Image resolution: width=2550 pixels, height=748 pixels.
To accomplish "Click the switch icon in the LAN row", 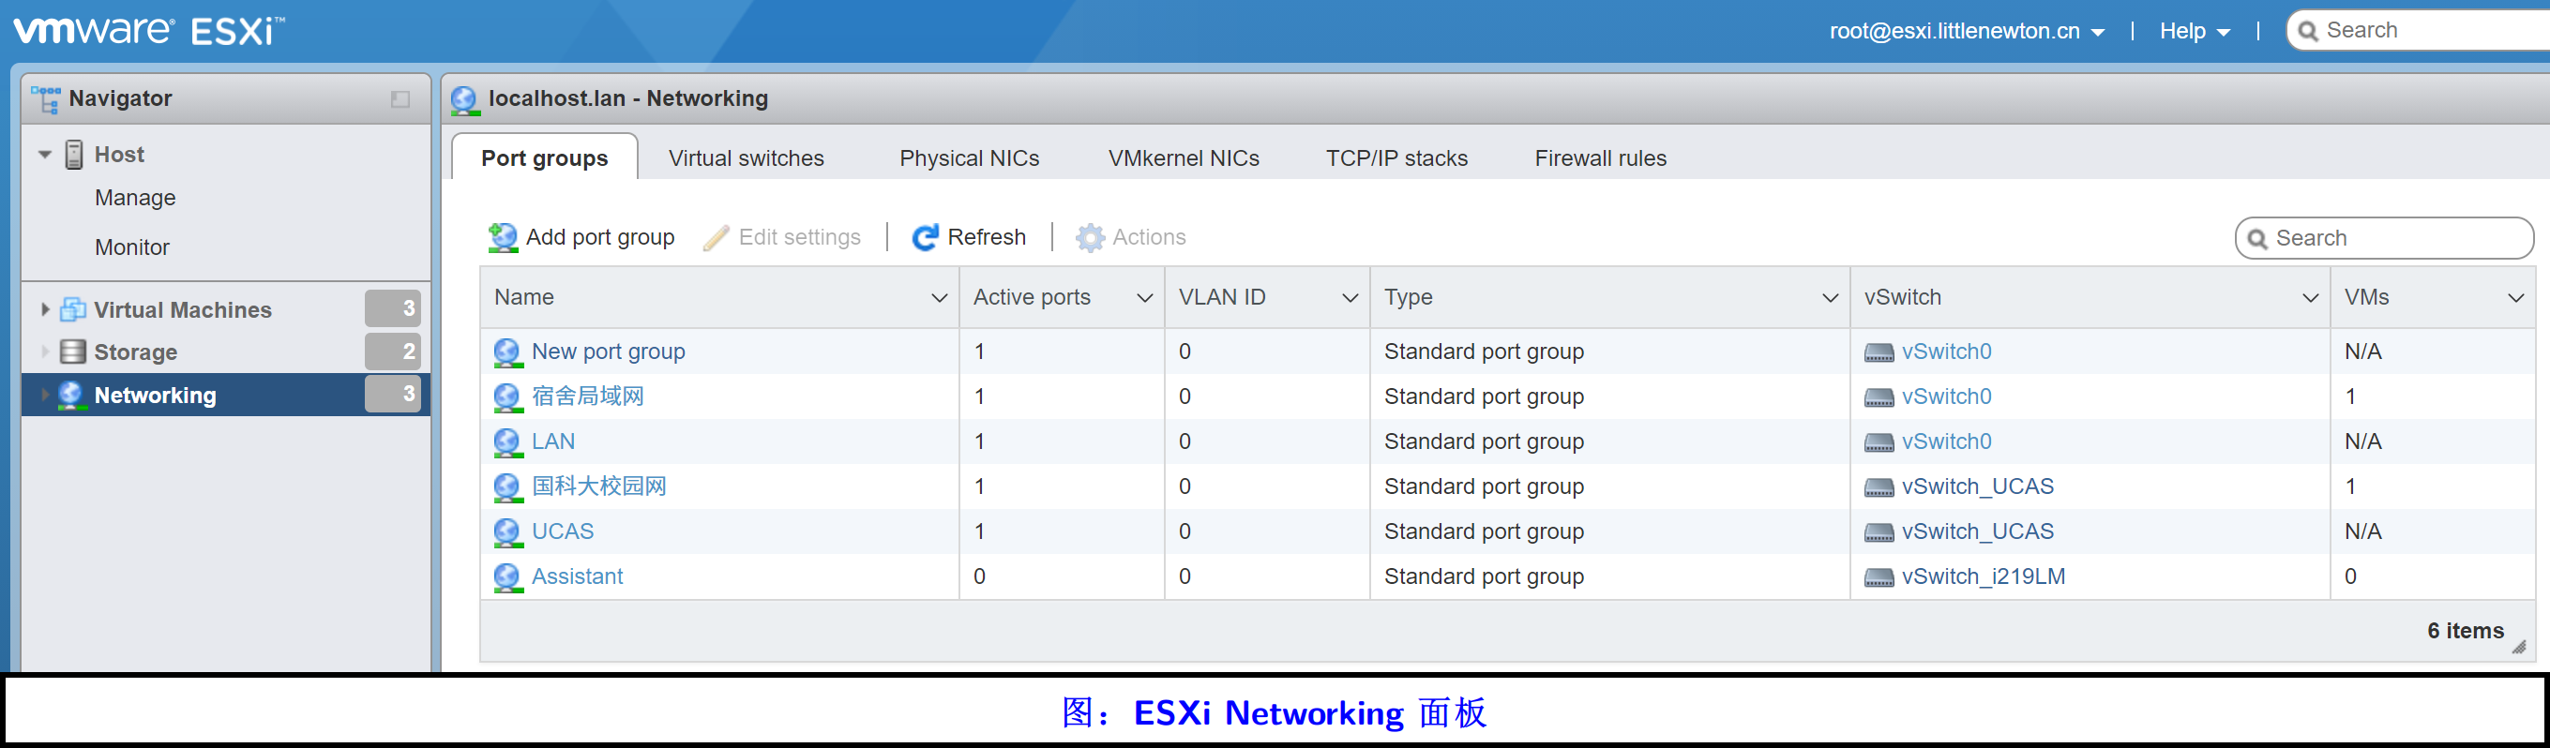I will pyautogui.click(x=1879, y=443).
